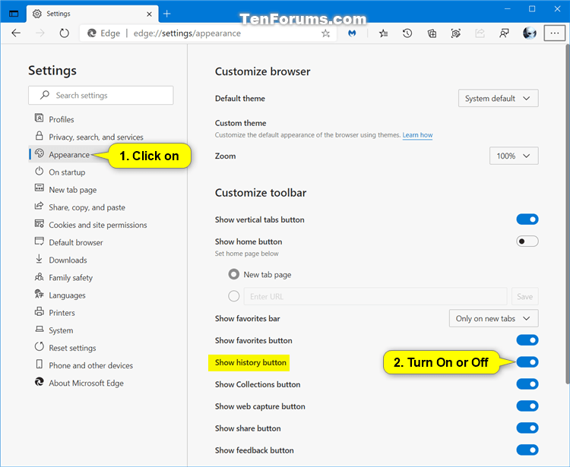Click the vertical scrollbar thumb
Image resolution: width=570 pixels, height=467 pixels.
tap(567, 214)
